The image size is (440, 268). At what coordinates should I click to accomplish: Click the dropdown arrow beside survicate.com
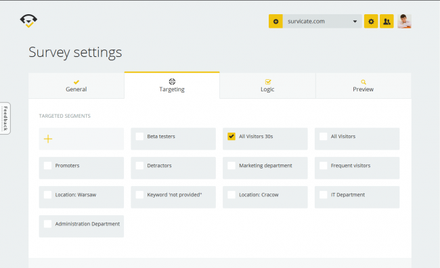pos(355,22)
